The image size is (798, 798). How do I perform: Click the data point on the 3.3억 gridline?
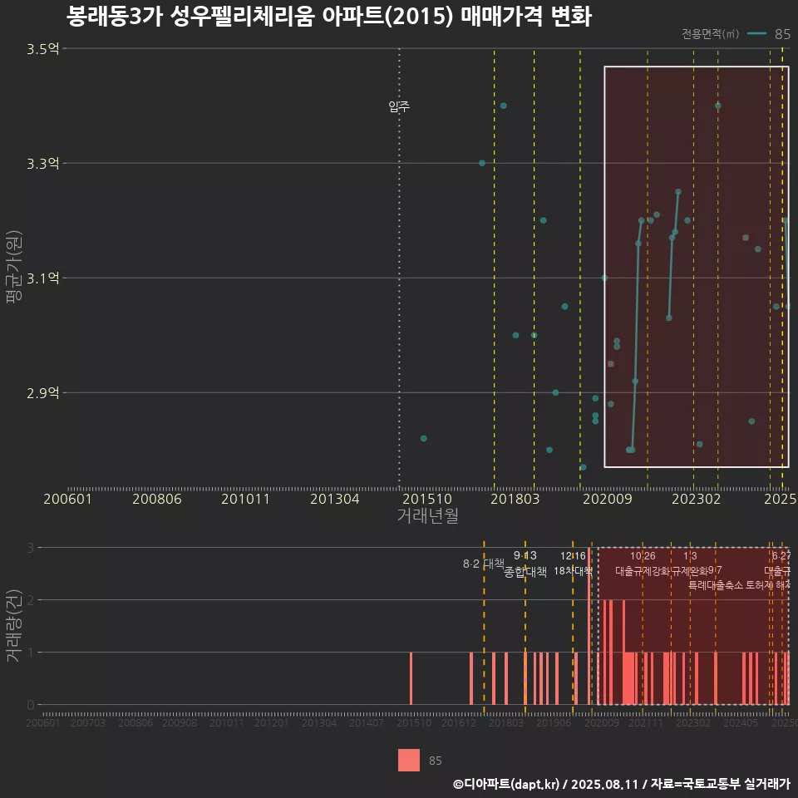pos(482,164)
